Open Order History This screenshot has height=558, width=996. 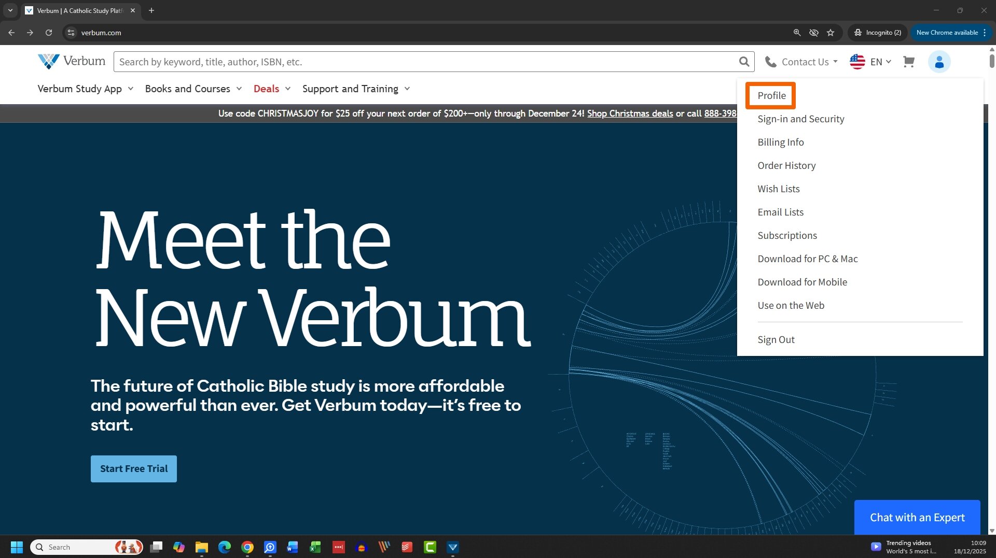tap(786, 165)
